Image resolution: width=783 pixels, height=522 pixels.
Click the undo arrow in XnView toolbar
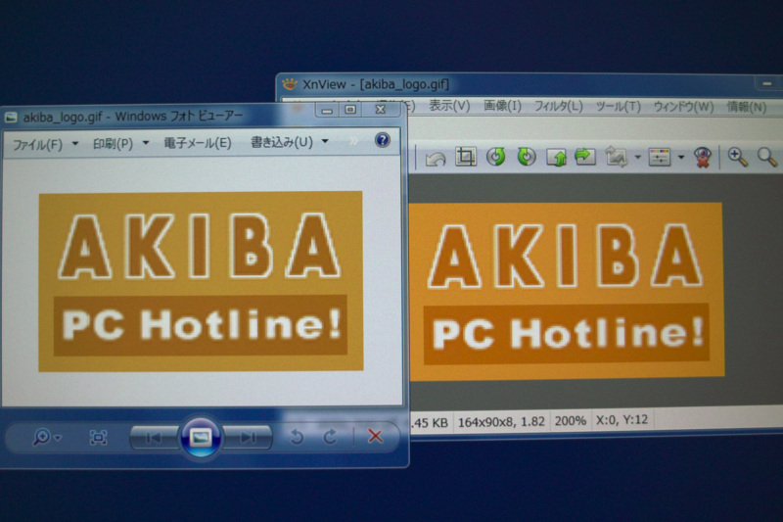[x=436, y=159]
